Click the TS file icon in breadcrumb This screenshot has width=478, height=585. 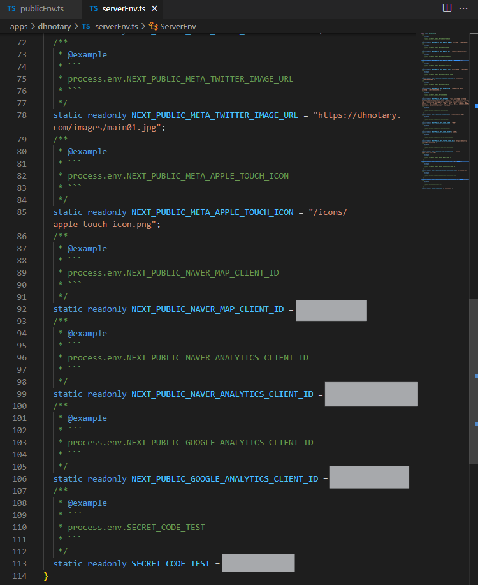(86, 27)
